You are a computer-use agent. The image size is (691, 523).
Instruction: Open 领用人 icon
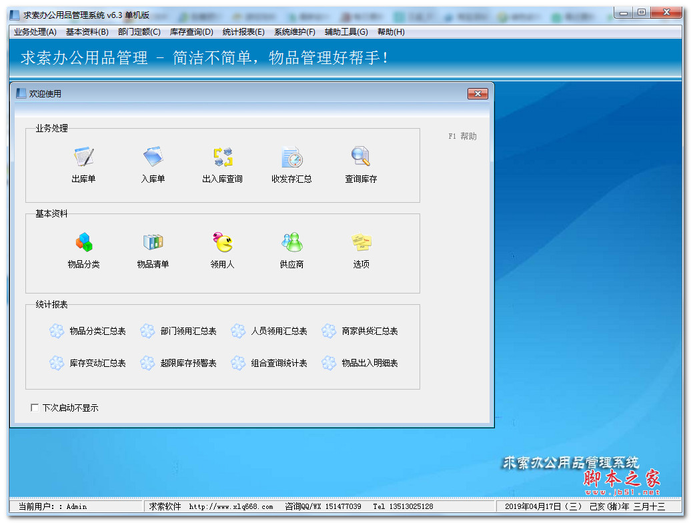(223, 242)
